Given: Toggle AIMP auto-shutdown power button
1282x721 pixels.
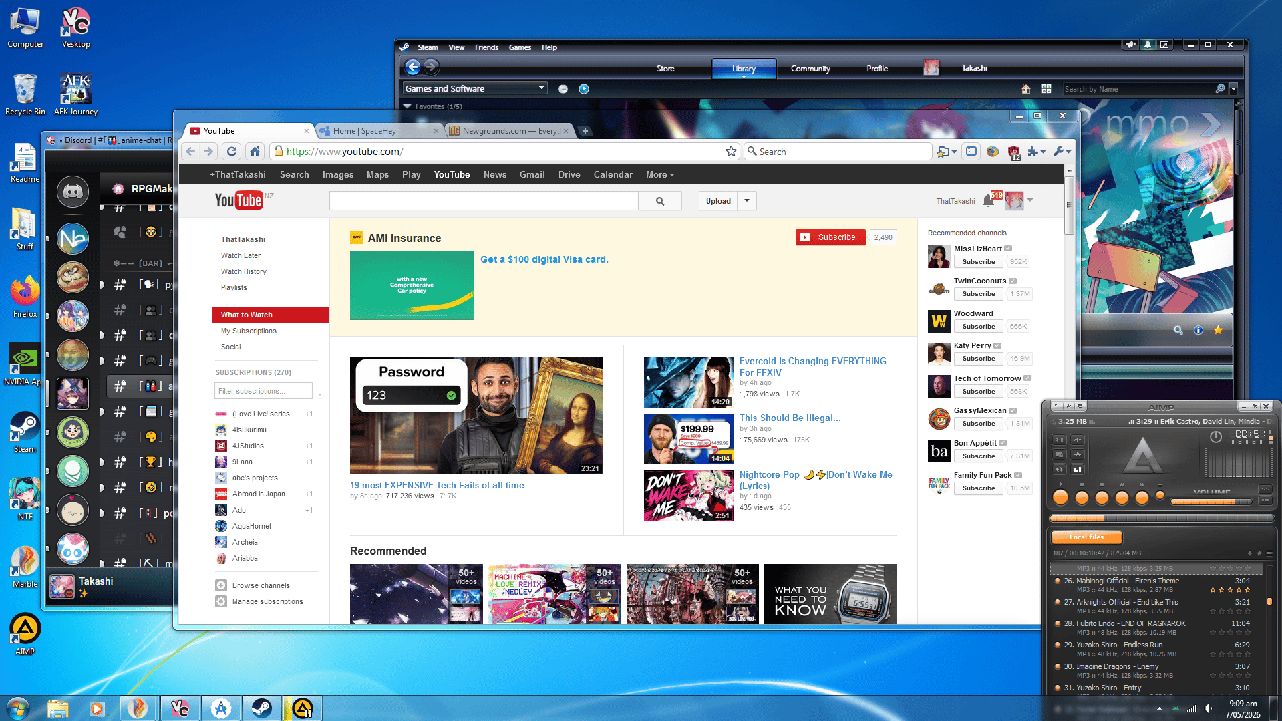Looking at the screenshot, I should click(1216, 437).
